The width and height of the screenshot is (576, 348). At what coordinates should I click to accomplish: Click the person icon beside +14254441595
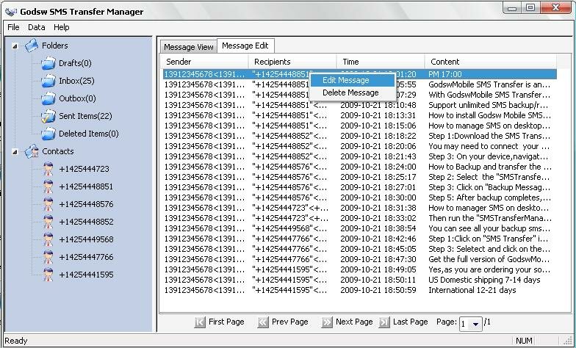[x=48, y=275]
